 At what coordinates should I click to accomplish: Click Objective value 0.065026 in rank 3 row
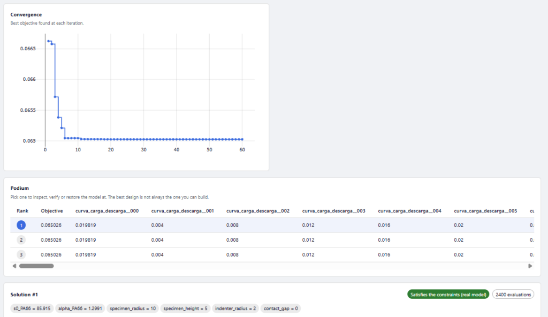[x=51, y=254]
